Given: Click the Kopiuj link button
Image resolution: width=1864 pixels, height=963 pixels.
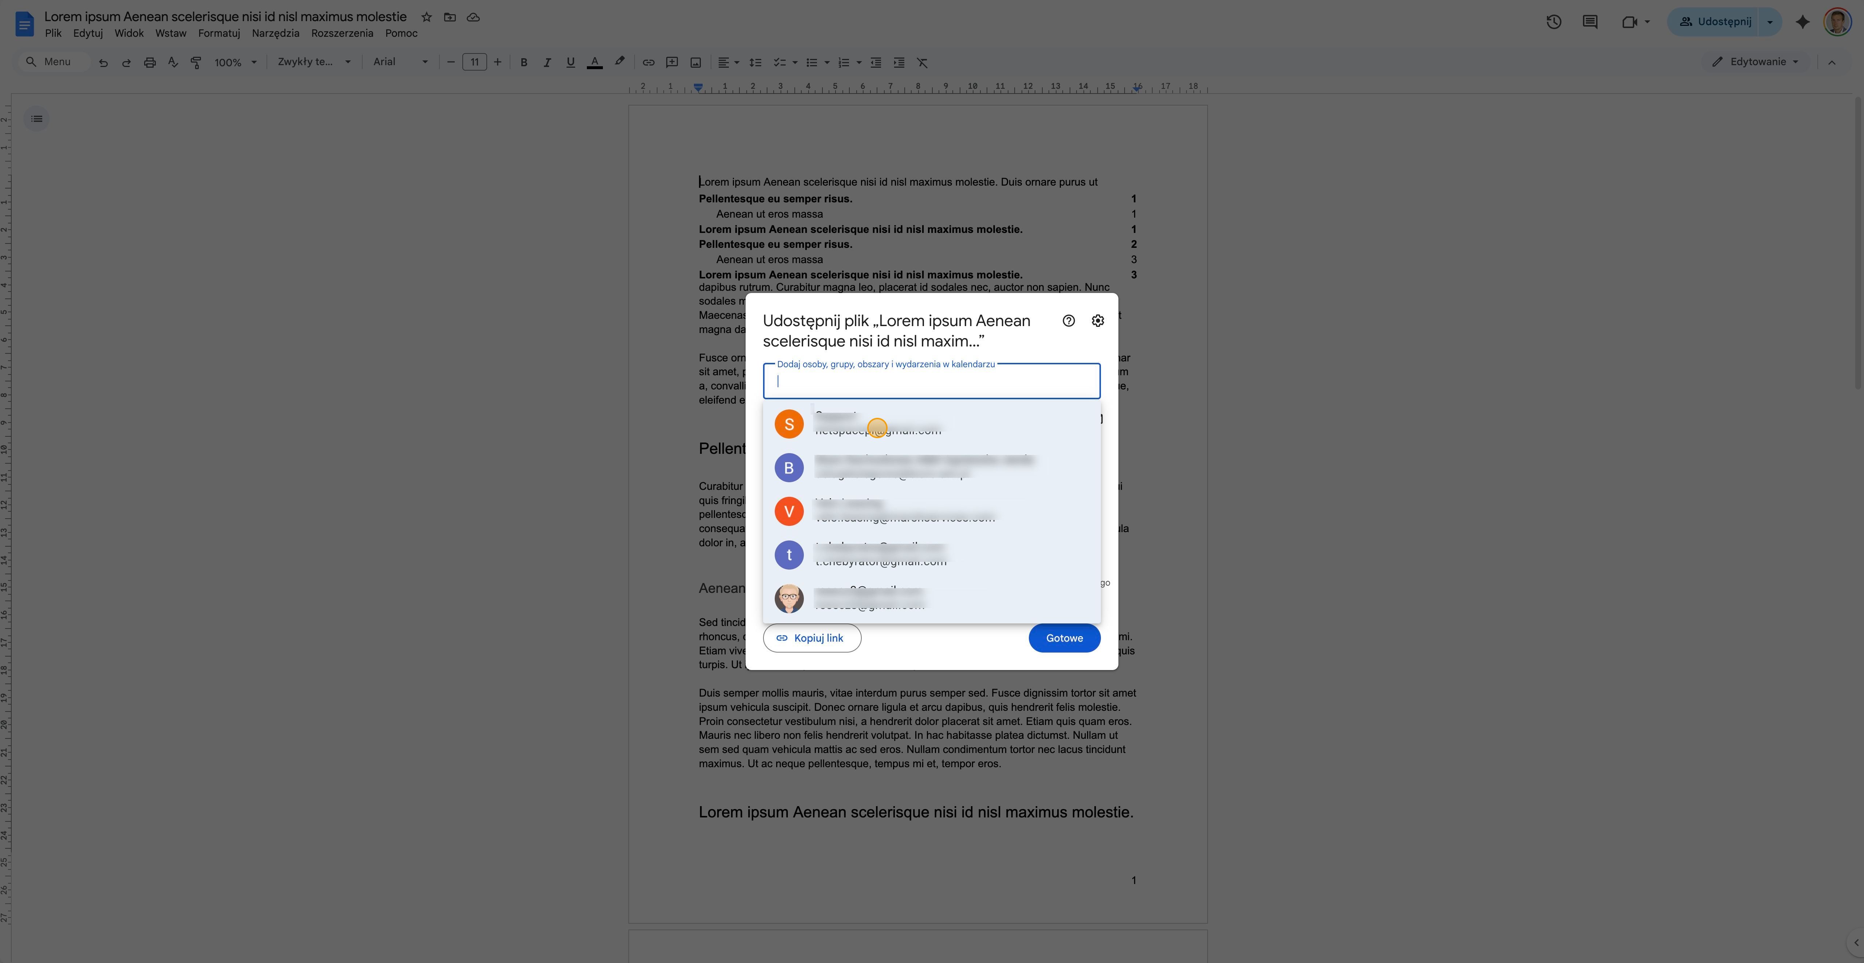Looking at the screenshot, I should [x=812, y=638].
